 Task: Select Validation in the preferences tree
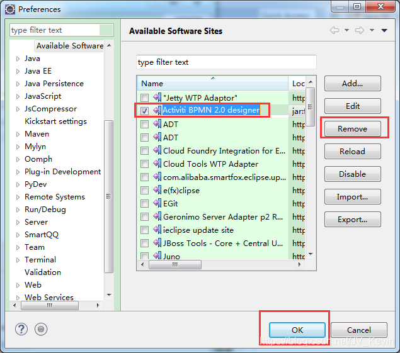(43, 272)
